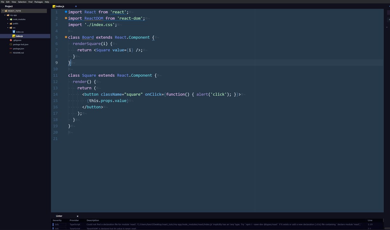Switch to the index.js editor tab
390x230 pixels.
pos(60,6)
